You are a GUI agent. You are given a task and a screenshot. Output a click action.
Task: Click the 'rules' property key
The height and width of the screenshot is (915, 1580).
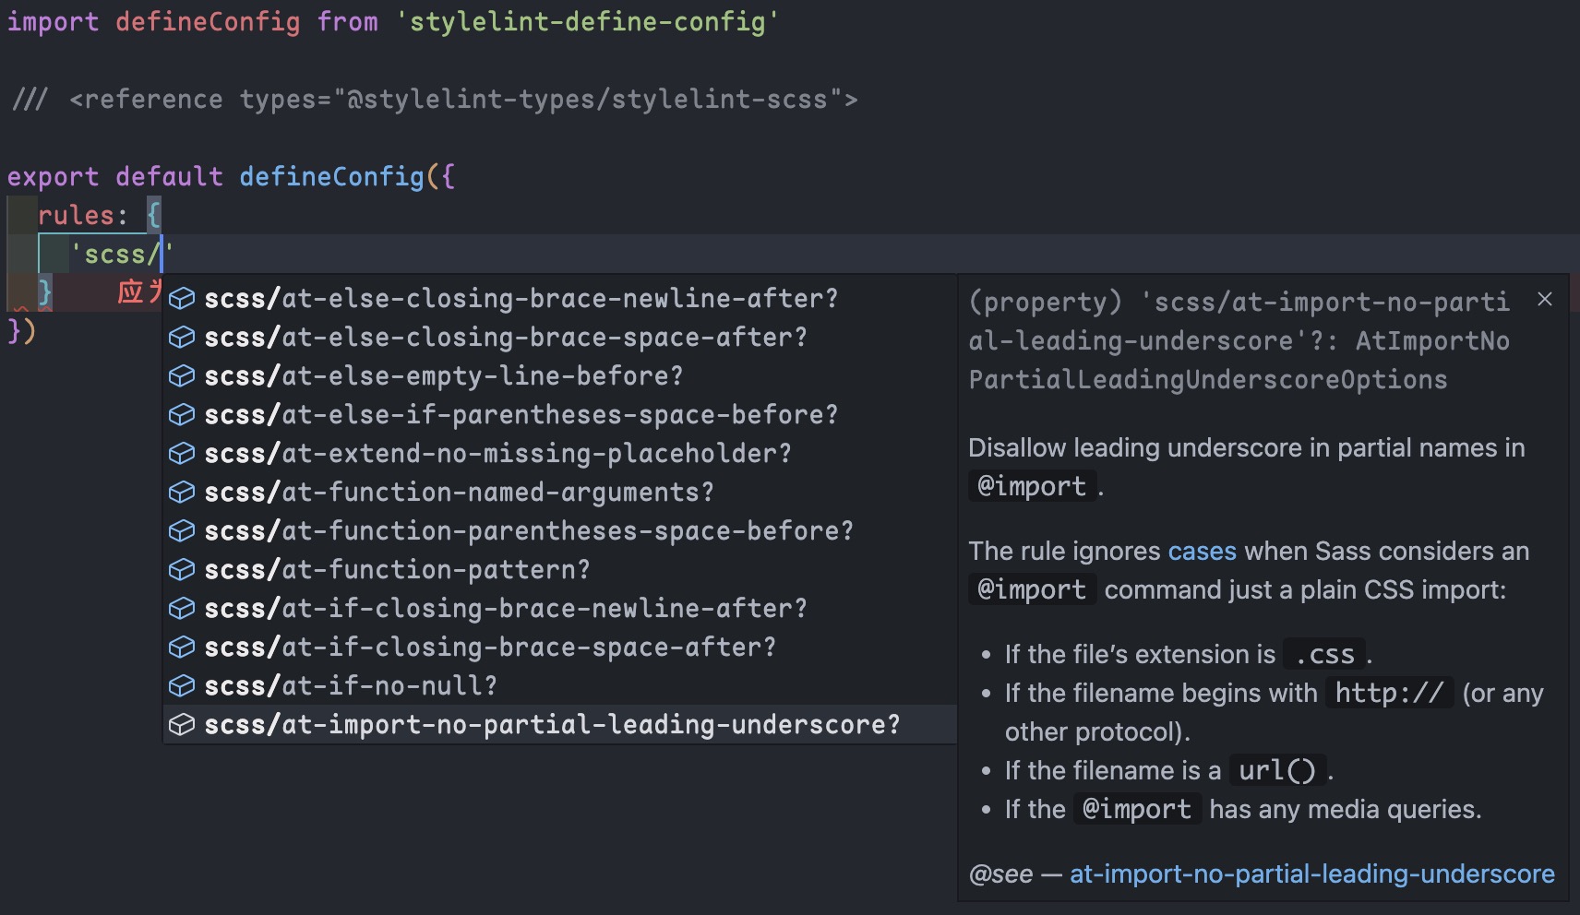coord(76,215)
